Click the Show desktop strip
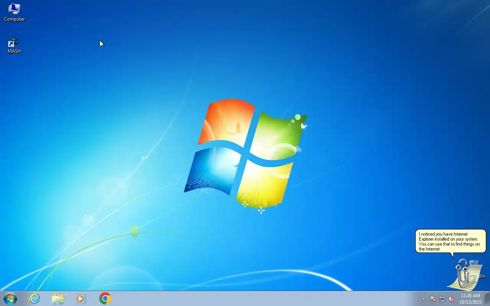Screen dimensions: 490x306 tap(487, 298)
